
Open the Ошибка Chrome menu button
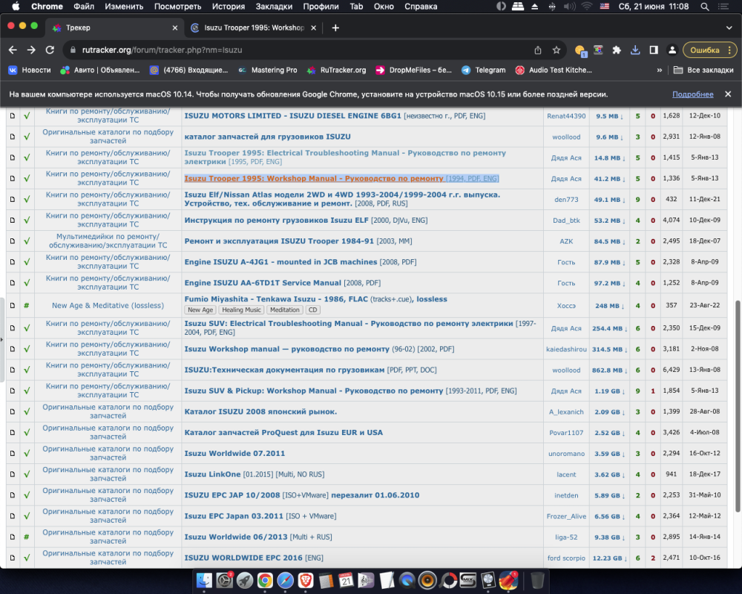[x=710, y=50]
